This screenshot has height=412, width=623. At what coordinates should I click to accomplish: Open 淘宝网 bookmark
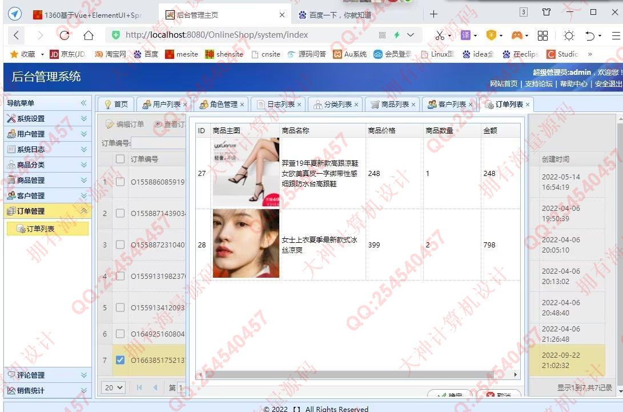point(111,54)
